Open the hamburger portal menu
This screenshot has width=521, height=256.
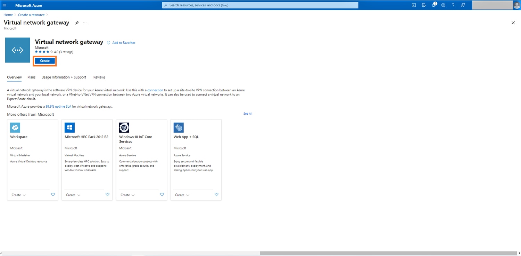(x=5, y=5)
